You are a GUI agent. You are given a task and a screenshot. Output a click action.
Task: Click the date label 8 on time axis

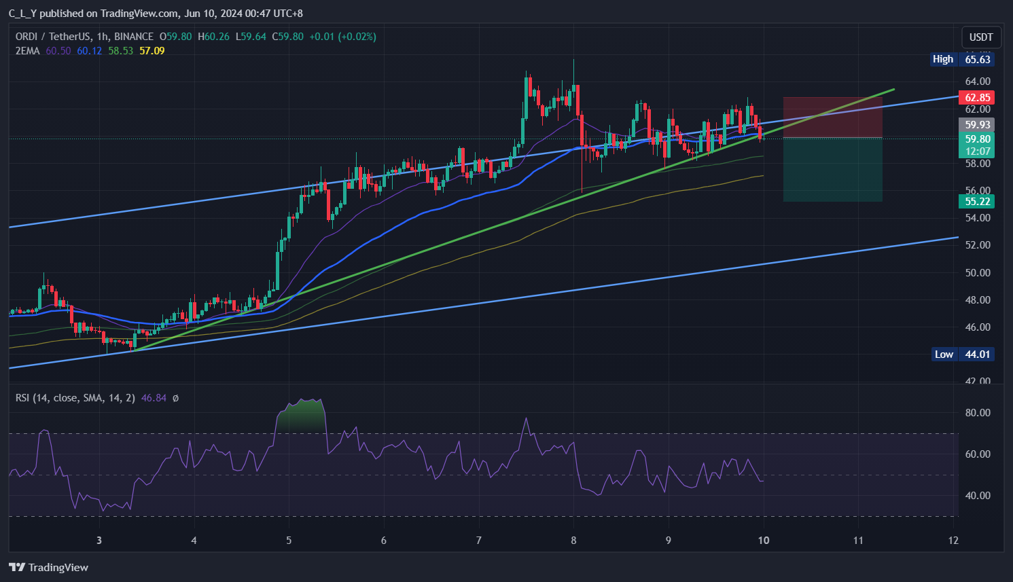tap(573, 541)
